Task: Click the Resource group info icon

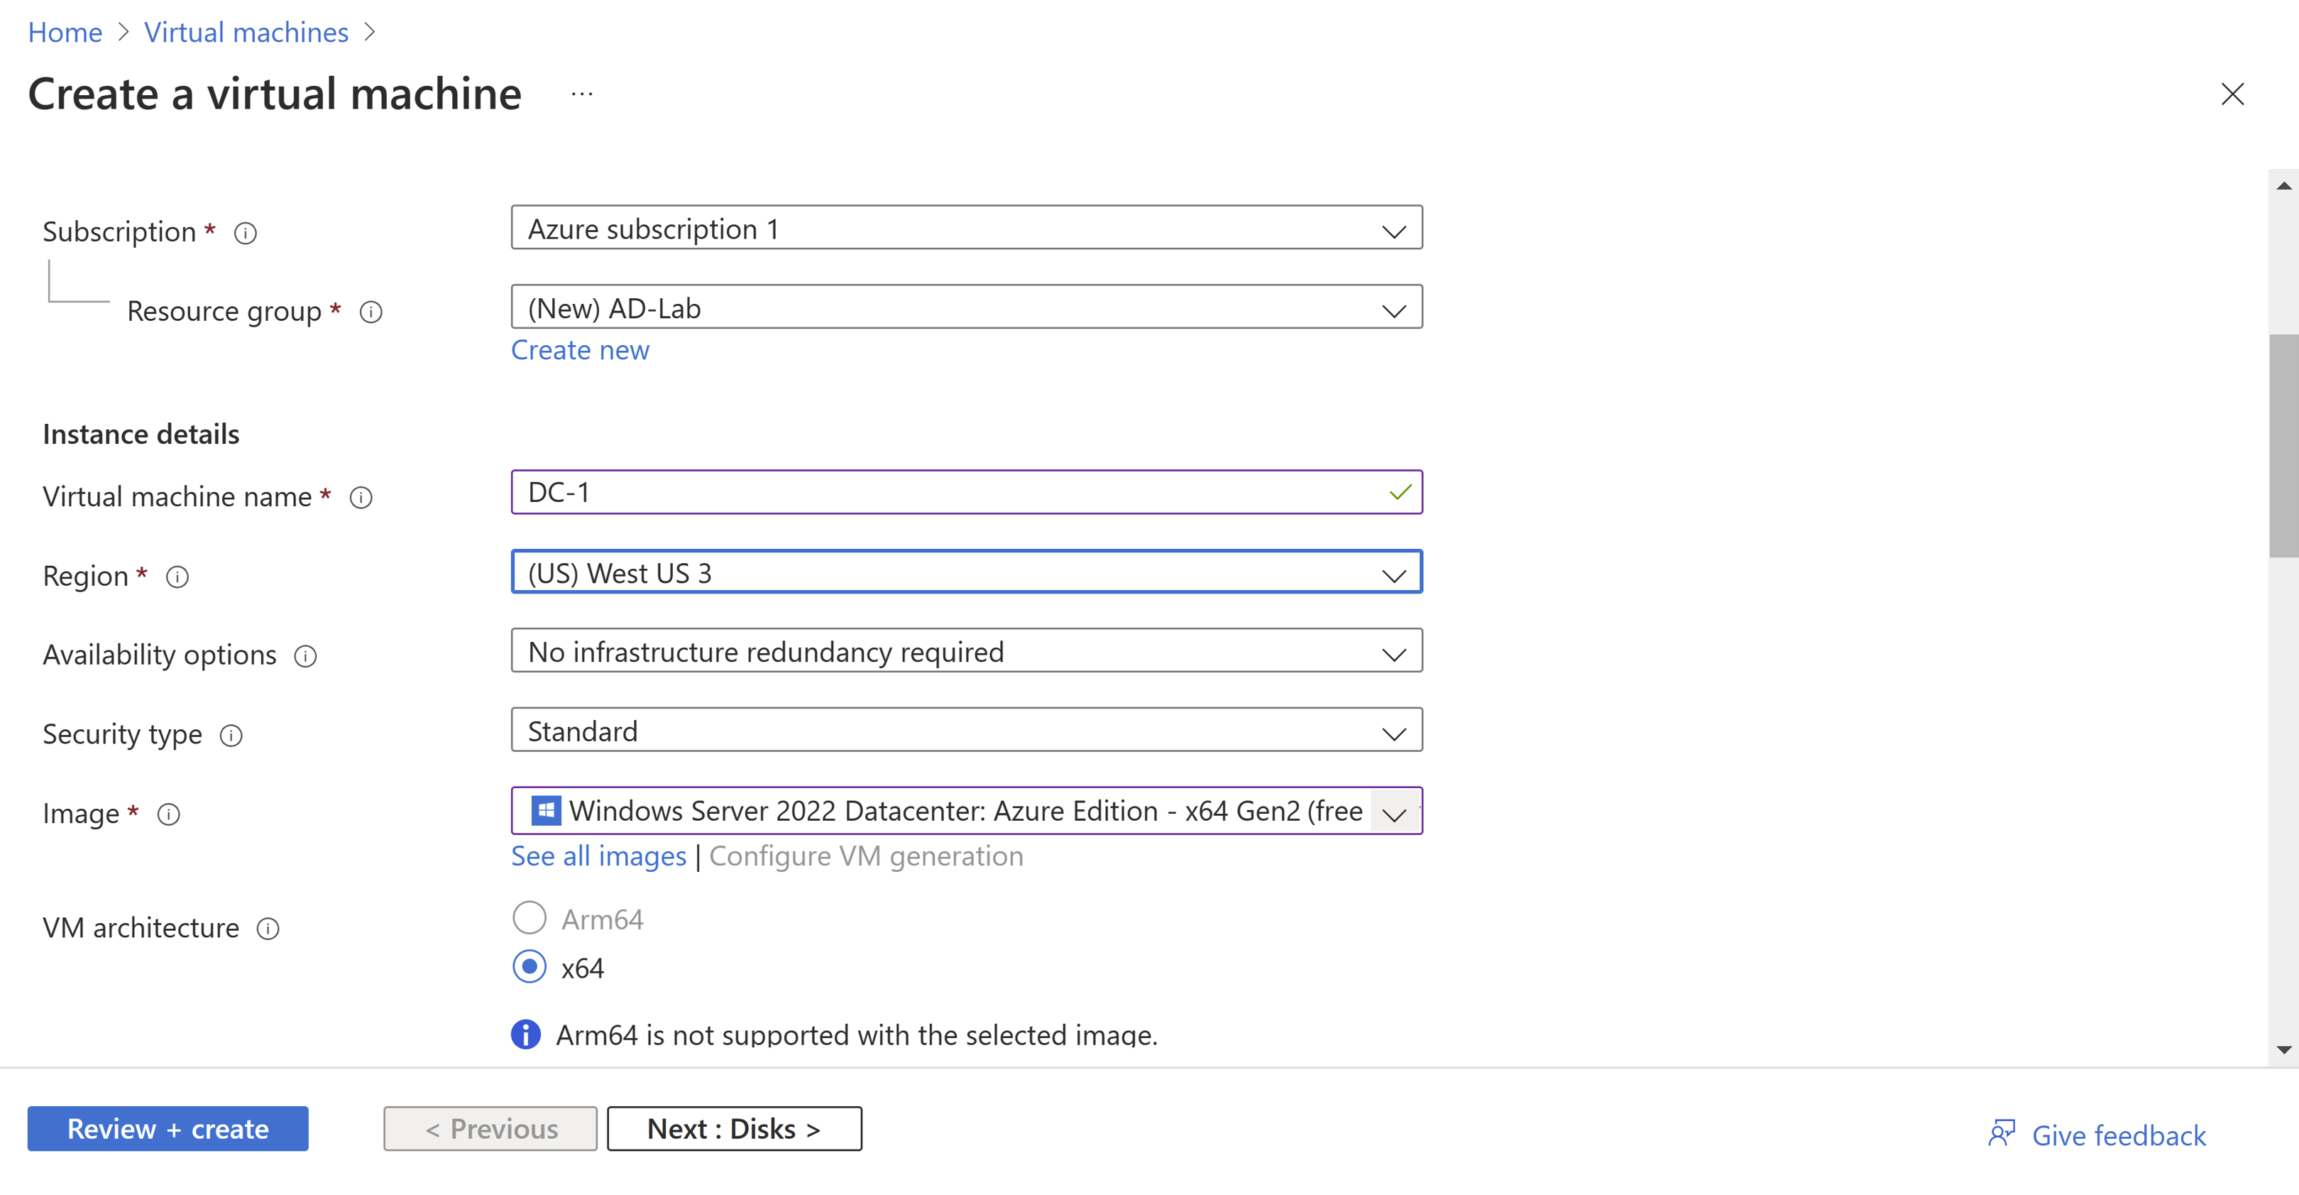Action: 371,312
